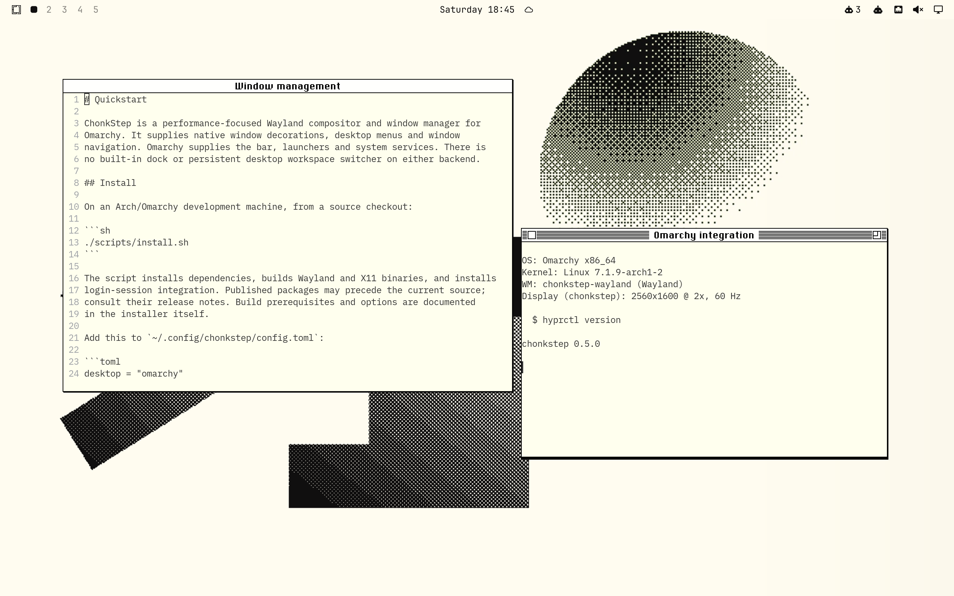
Task: Click 'WM: chonkstep-wayland (Wayland)' line
Action: [602, 284]
